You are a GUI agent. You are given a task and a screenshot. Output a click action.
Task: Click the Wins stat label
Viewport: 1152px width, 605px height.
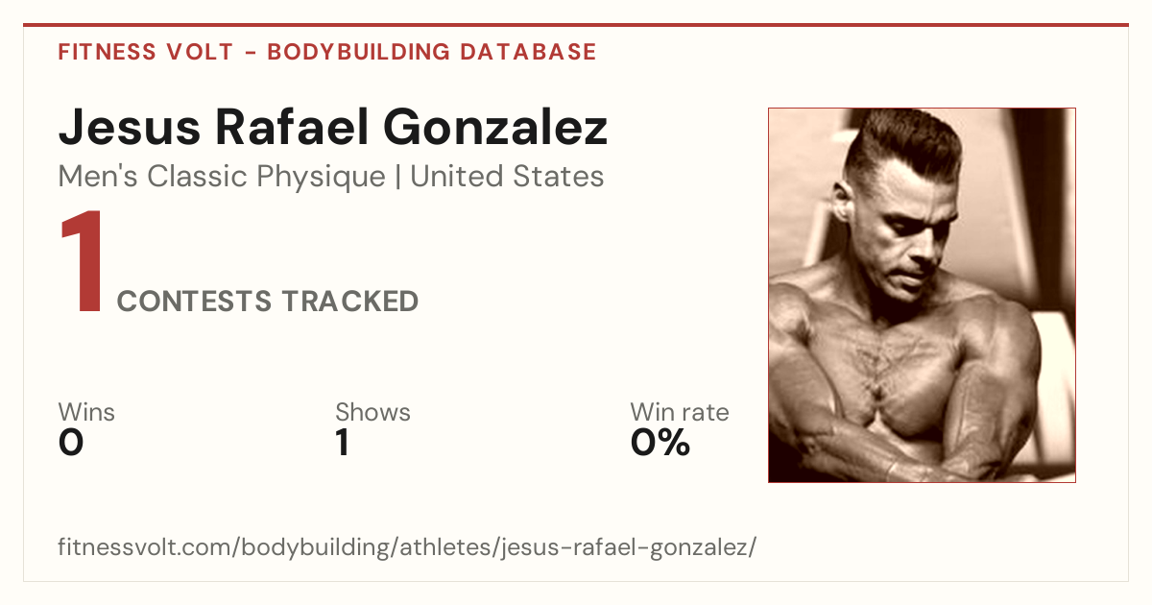[x=86, y=413]
